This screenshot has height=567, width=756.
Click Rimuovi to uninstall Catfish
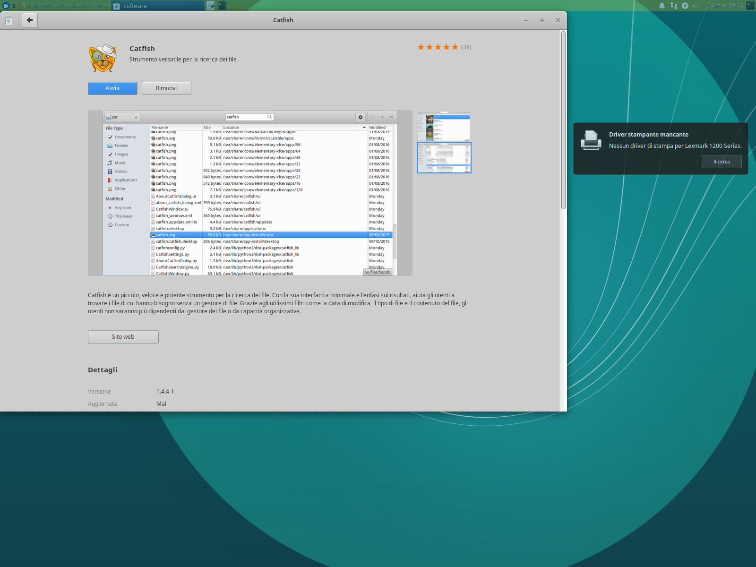coord(166,88)
